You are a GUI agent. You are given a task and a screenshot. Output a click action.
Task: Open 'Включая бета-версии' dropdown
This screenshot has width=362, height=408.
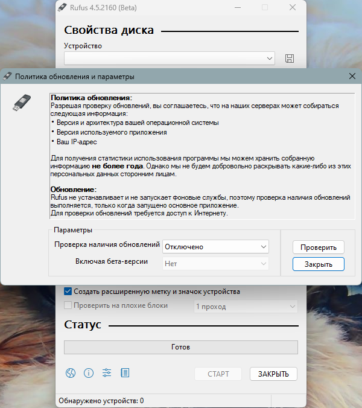pyautogui.click(x=215, y=264)
